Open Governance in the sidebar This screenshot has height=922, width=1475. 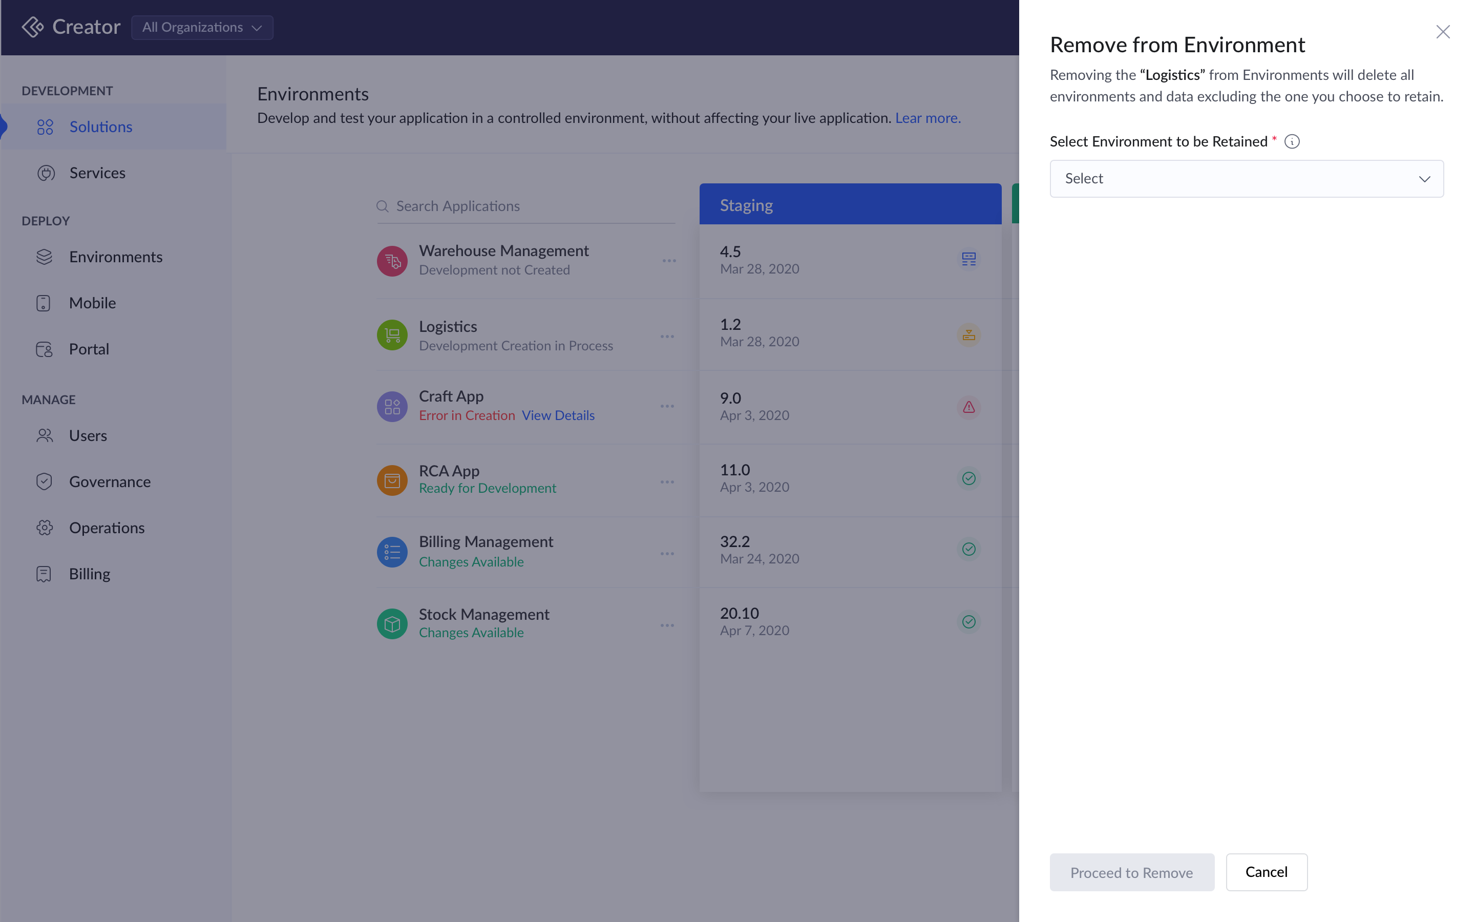point(110,481)
